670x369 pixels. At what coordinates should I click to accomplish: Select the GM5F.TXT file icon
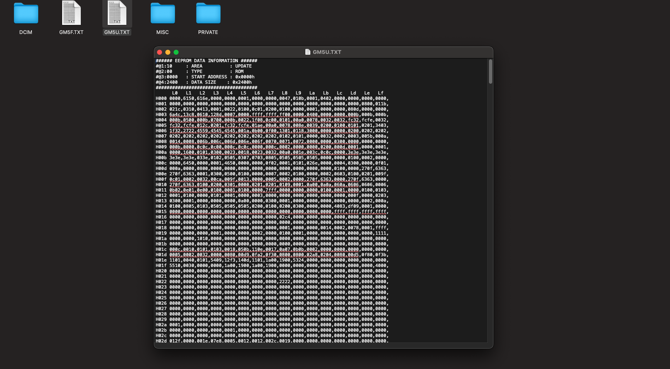tap(71, 13)
